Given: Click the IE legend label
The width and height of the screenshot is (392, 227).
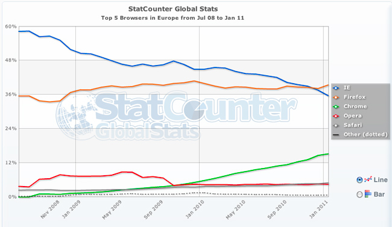Looking at the screenshot, I should pyautogui.click(x=347, y=88).
